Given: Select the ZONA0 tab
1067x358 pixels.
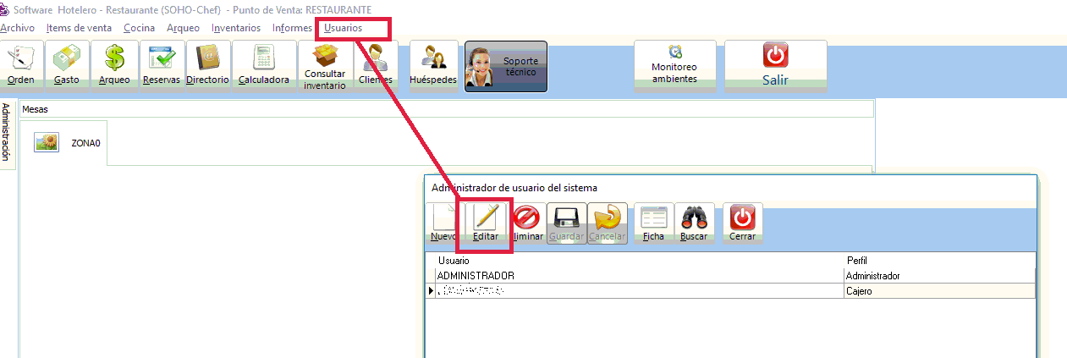Looking at the screenshot, I should 66,143.
